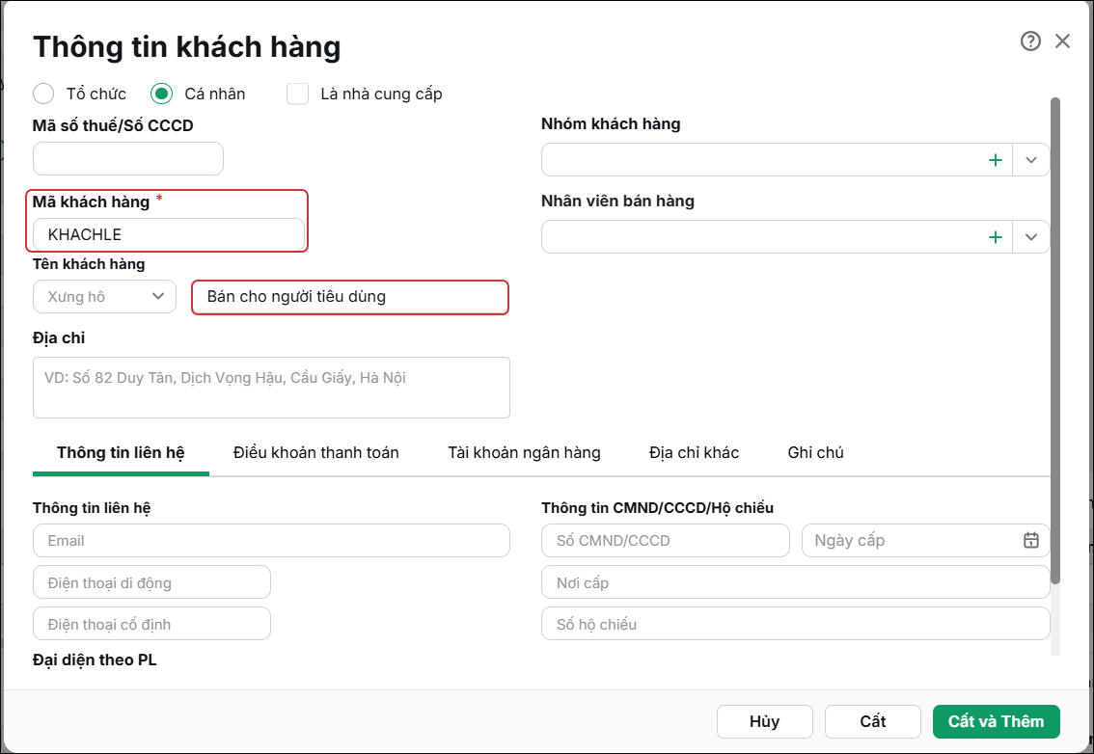The height and width of the screenshot is (754, 1094).
Task: Open the Ngày cấp calendar icon
Action: (x=1031, y=541)
